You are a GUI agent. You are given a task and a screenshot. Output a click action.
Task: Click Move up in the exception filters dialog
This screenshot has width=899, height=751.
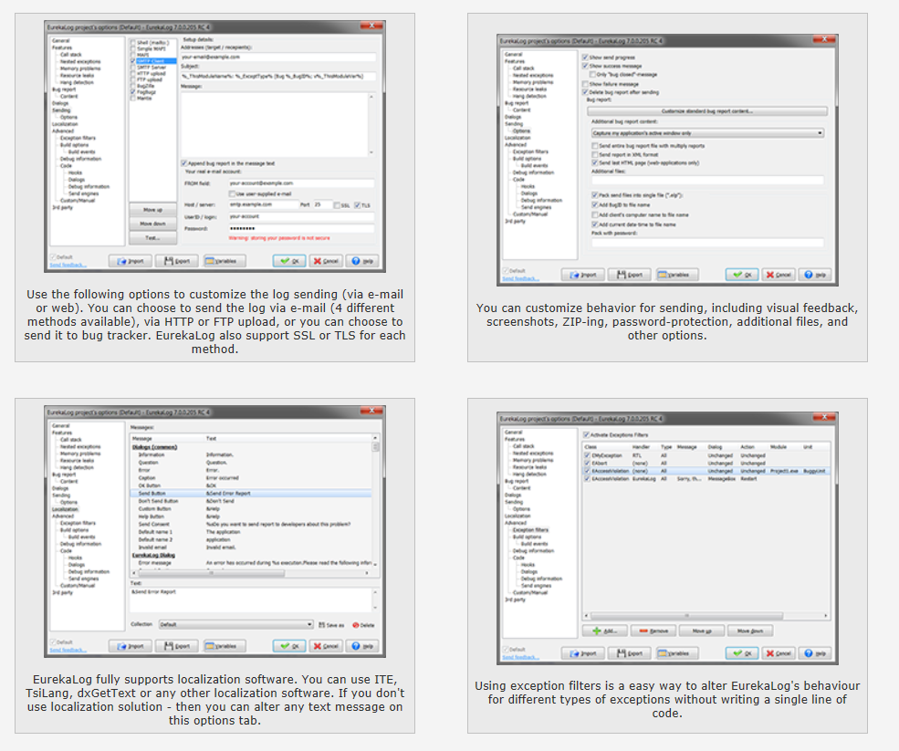tap(702, 631)
